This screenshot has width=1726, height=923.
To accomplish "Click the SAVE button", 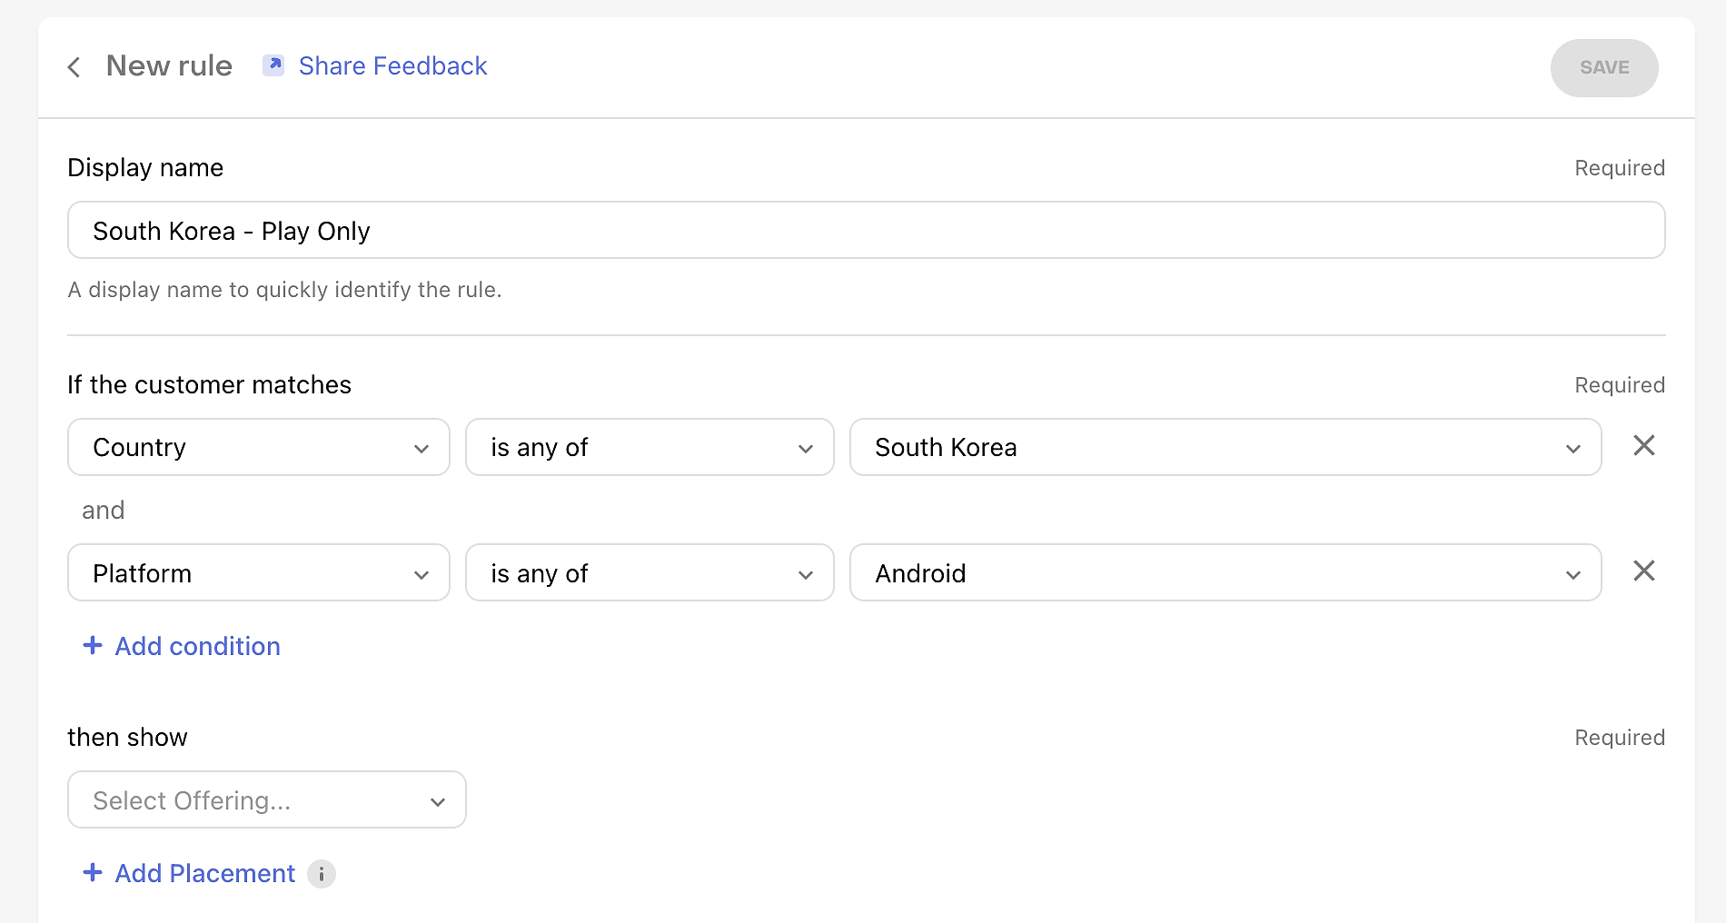I will point(1604,68).
